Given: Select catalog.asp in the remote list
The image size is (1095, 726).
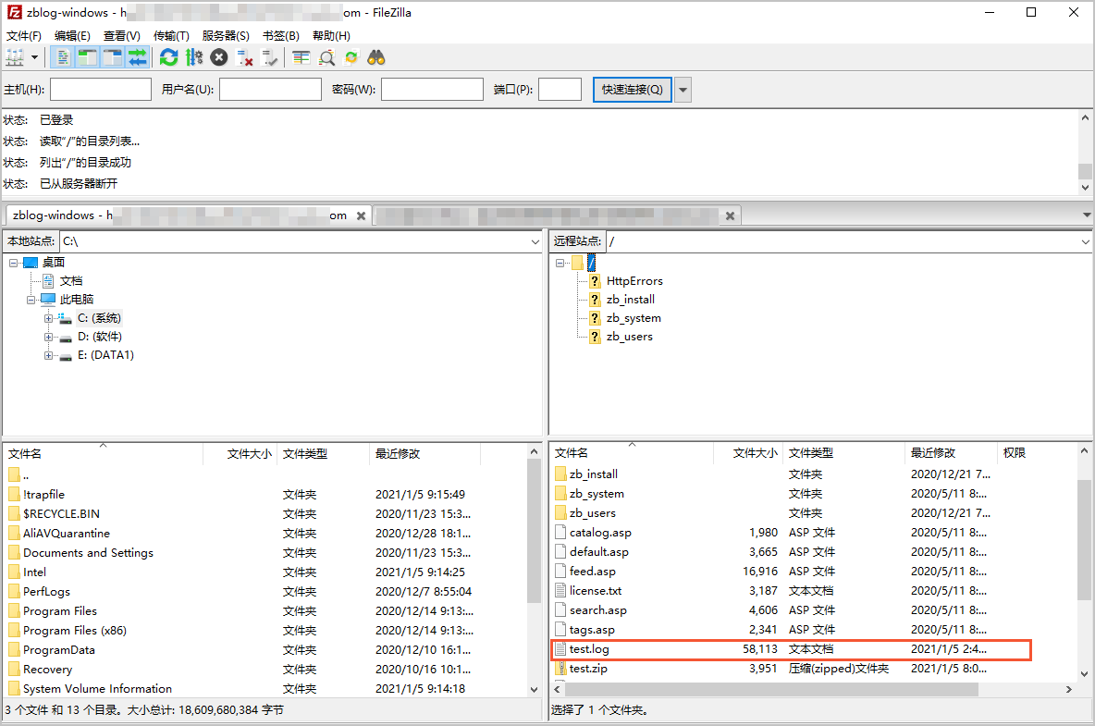Looking at the screenshot, I should click(x=814, y=533).
